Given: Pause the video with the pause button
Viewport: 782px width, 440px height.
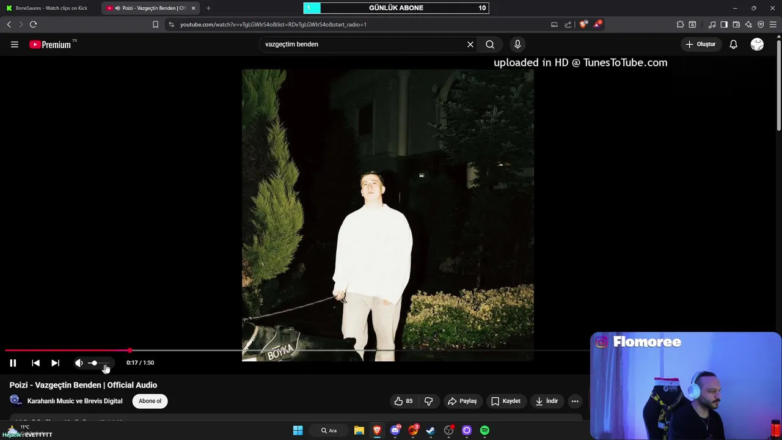Looking at the screenshot, I should [x=13, y=363].
